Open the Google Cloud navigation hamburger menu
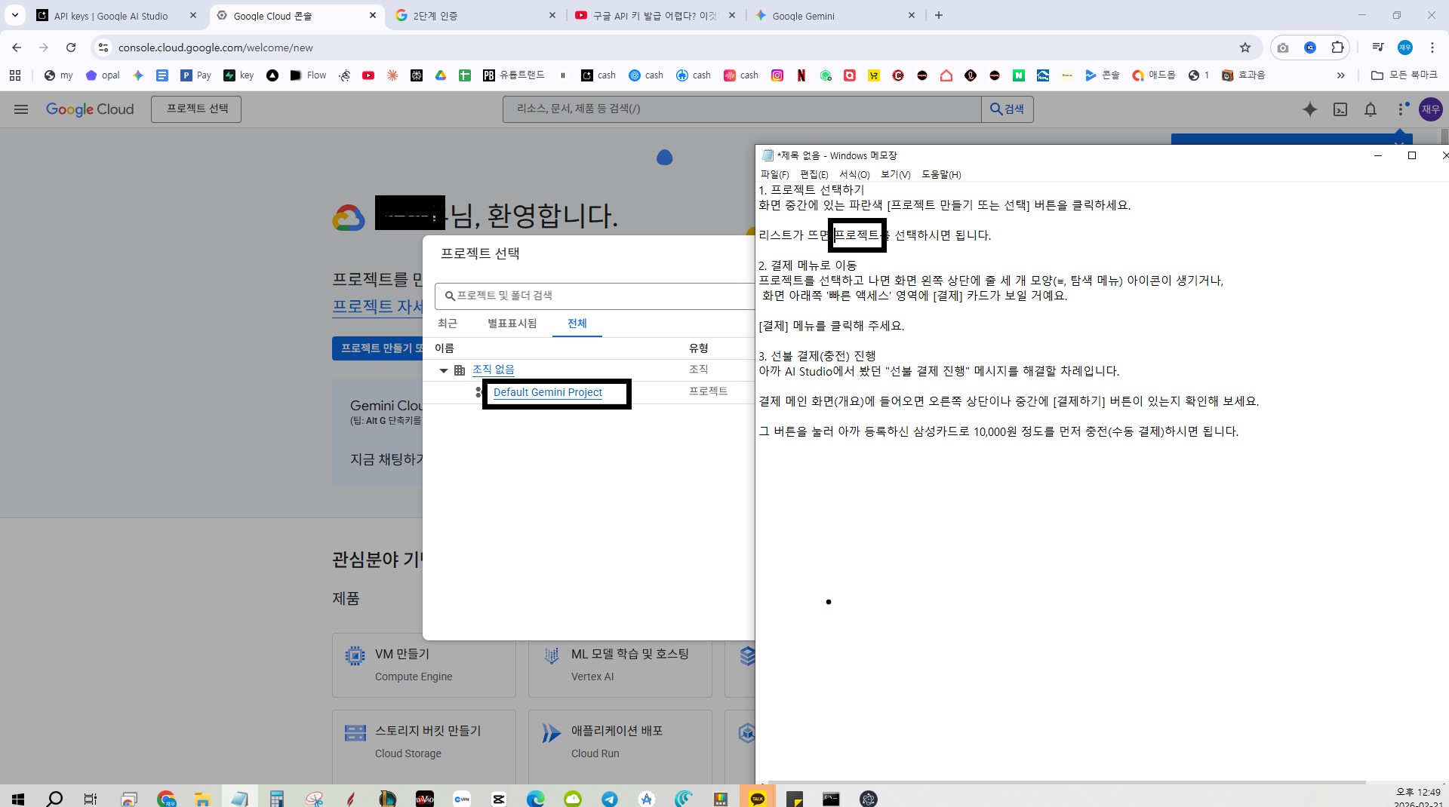Viewport: 1449px width, 807px height. click(21, 109)
